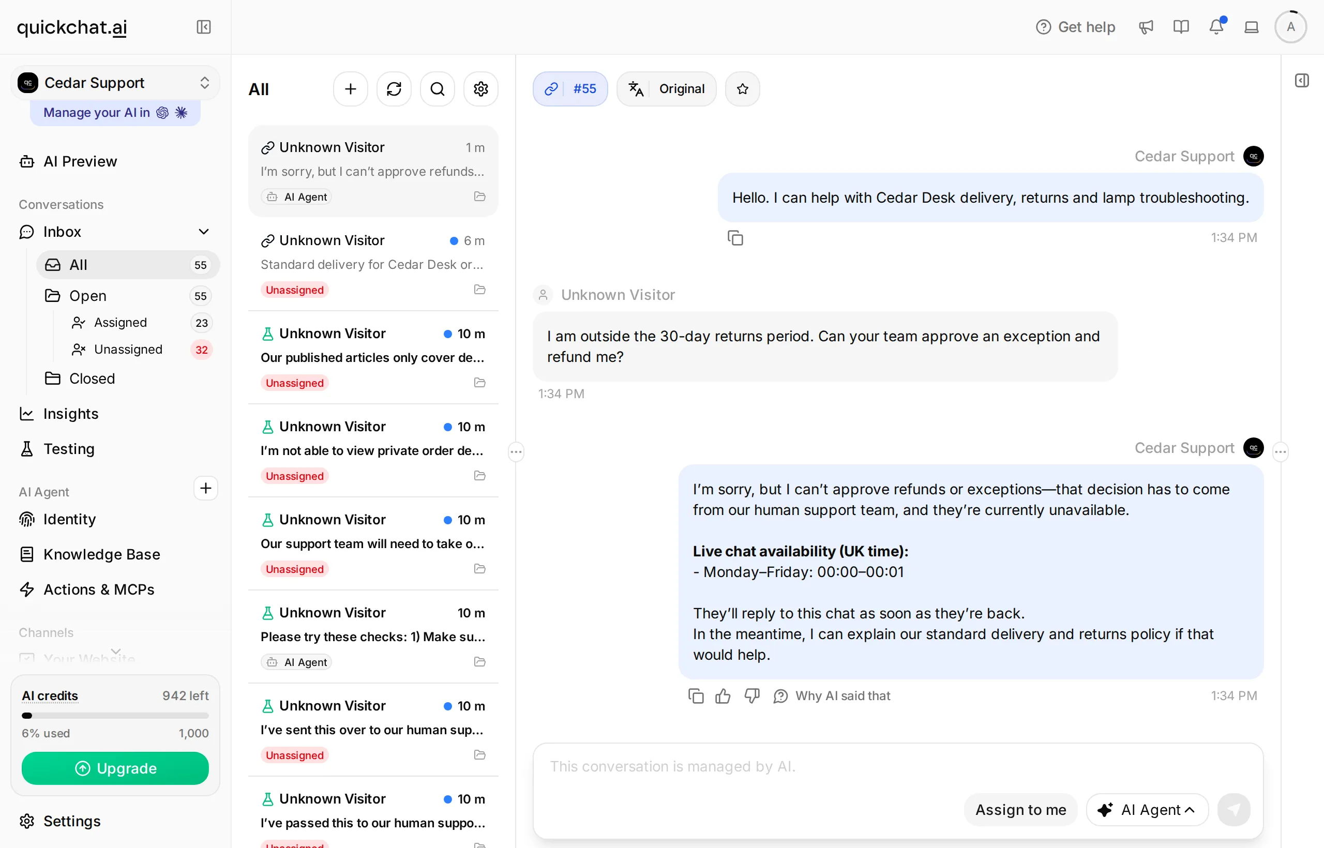Viewport: 1324px width, 848px height.
Task: Send message arrow button
Action: pos(1233,809)
